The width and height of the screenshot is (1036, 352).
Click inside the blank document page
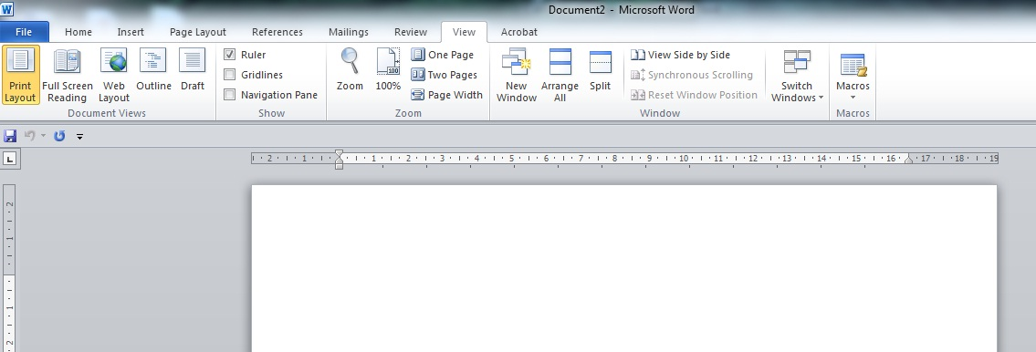(x=623, y=268)
